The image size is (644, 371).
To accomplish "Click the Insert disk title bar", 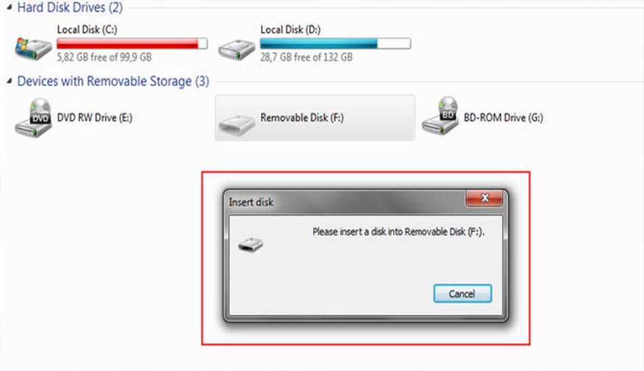I will click(345, 202).
